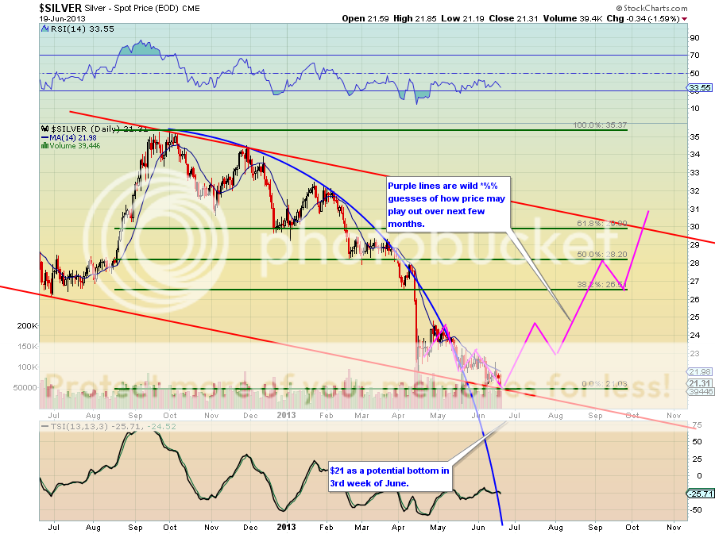
Task: Click the RSI(14) indicator legend icon
Action: (x=44, y=29)
